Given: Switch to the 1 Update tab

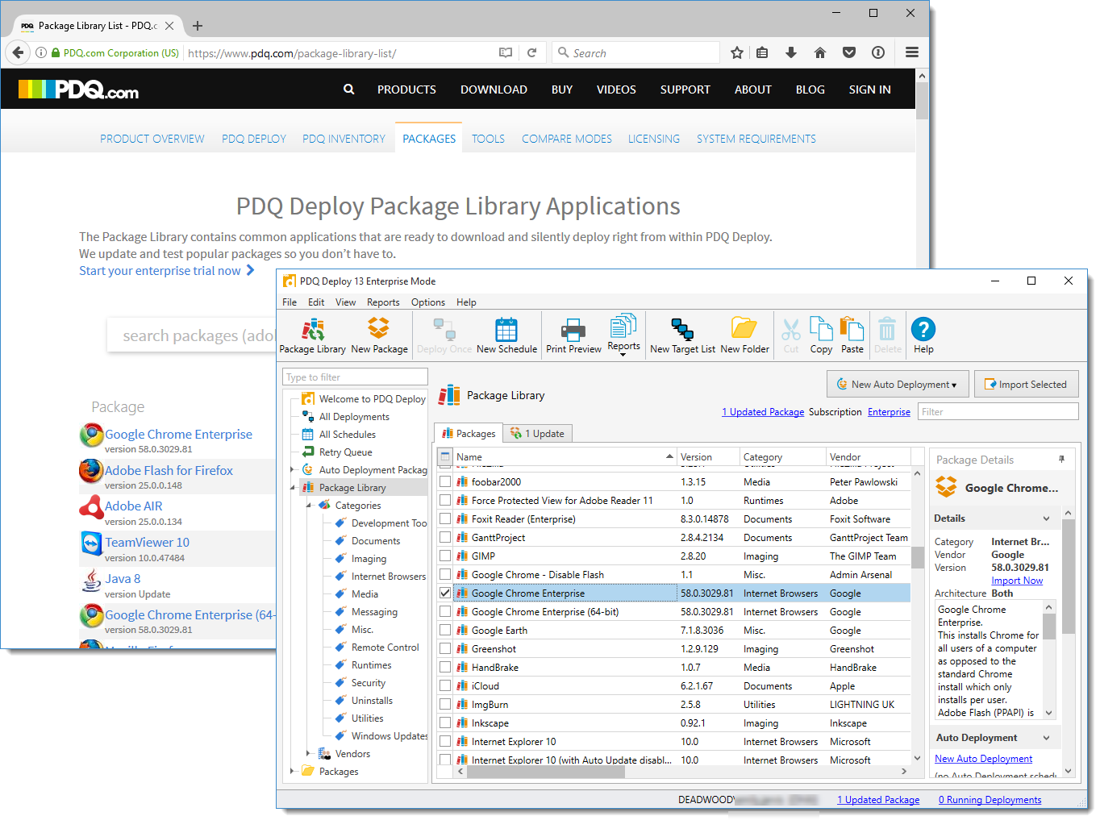Looking at the screenshot, I should click(x=538, y=433).
